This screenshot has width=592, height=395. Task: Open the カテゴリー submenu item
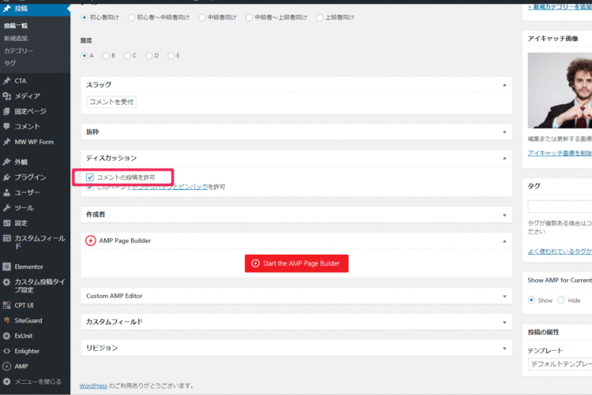(x=18, y=50)
